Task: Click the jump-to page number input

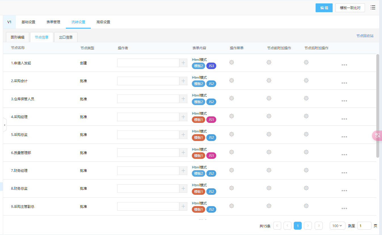Action: [364, 226]
